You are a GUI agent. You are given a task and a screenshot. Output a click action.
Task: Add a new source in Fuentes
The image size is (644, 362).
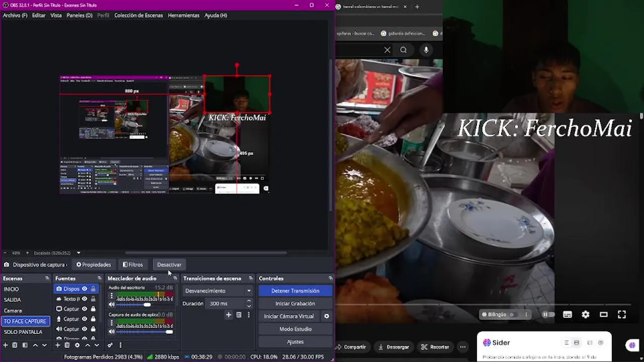click(58, 345)
